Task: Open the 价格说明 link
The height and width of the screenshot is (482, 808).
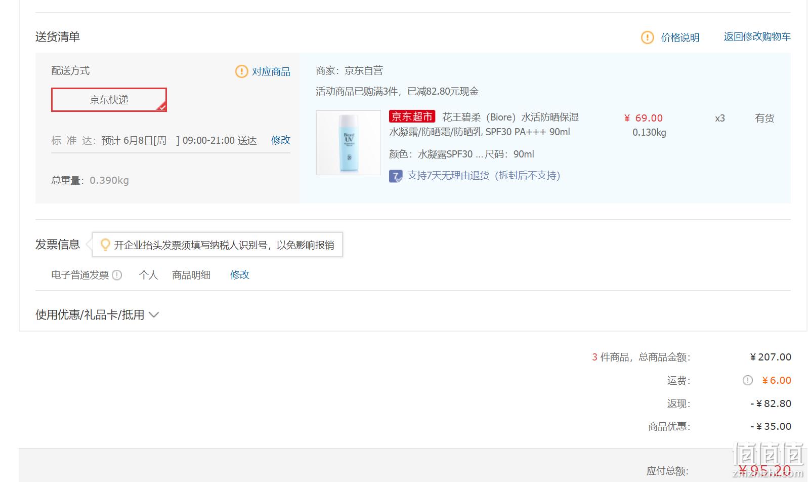Action: click(x=680, y=37)
